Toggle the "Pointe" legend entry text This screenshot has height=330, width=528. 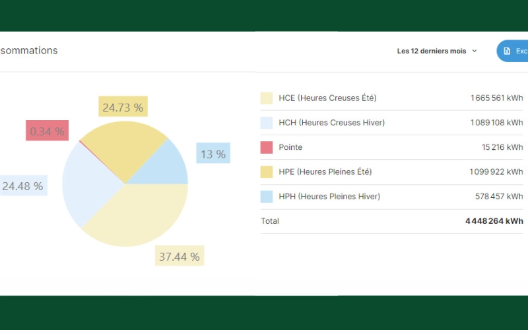click(x=290, y=147)
